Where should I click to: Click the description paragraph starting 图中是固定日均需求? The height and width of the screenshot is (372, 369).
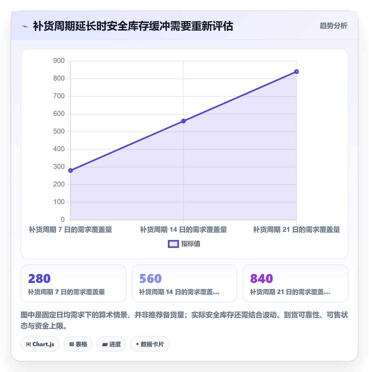coord(184,320)
